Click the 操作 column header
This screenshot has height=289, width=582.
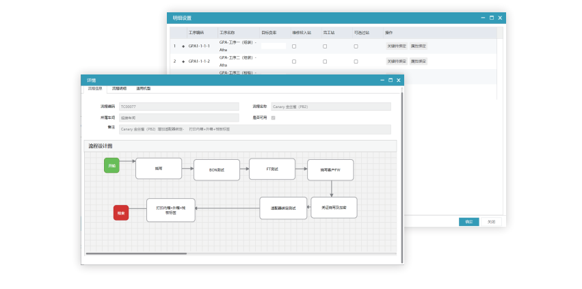coord(389,33)
